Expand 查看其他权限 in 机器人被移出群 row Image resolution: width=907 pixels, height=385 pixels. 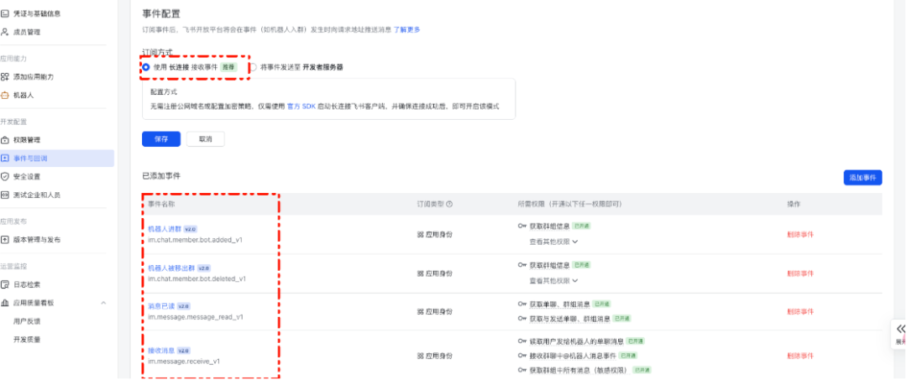coord(553,280)
